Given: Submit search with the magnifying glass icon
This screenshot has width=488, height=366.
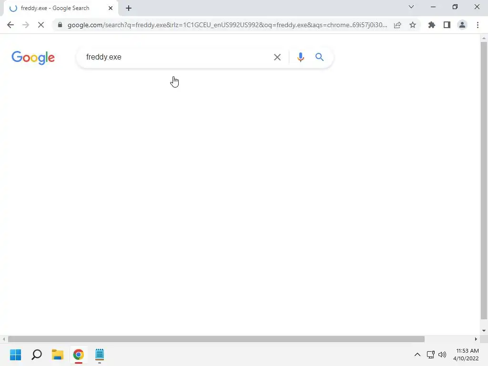Looking at the screenshot, I should point(319,57).
